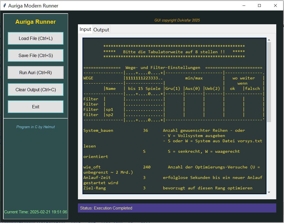This screenshot has height=223, width=284.
Task: Save the file with Save File button
Action: tap(35, 55)
